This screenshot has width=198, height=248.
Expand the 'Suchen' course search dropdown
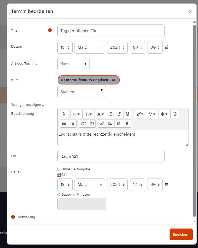[x=82, y=92]
